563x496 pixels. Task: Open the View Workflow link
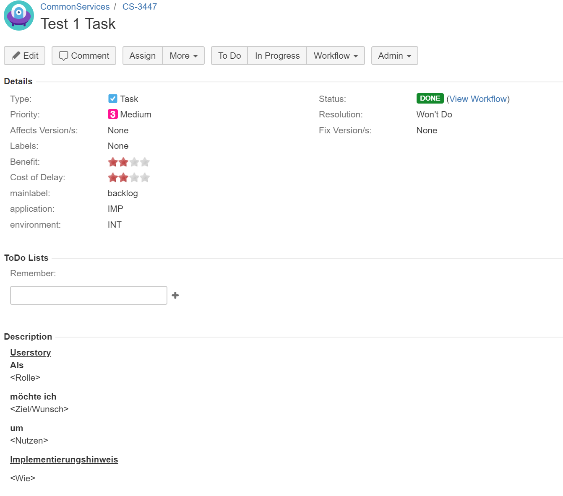tap(478, 99)
